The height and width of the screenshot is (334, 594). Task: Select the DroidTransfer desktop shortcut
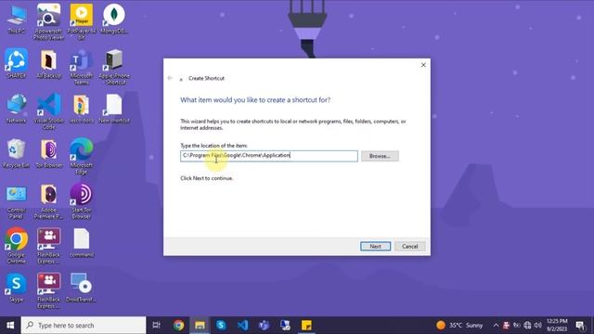(x=82, y=288)
